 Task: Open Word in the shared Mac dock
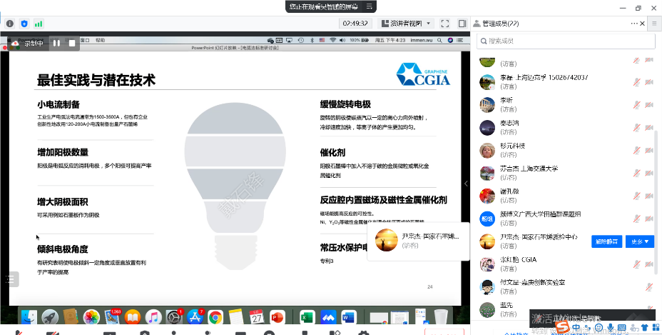tap(349, 317)
